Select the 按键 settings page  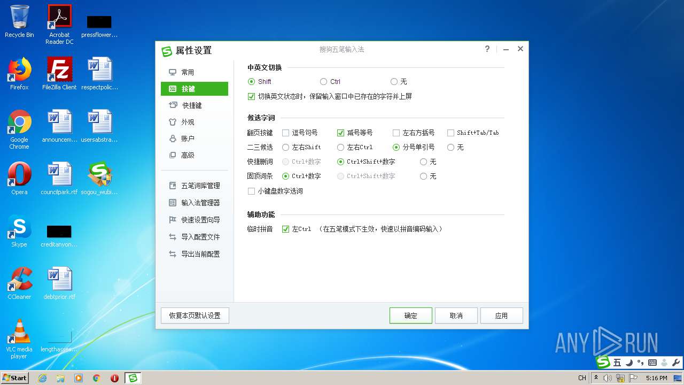click(x=195, y=89)
